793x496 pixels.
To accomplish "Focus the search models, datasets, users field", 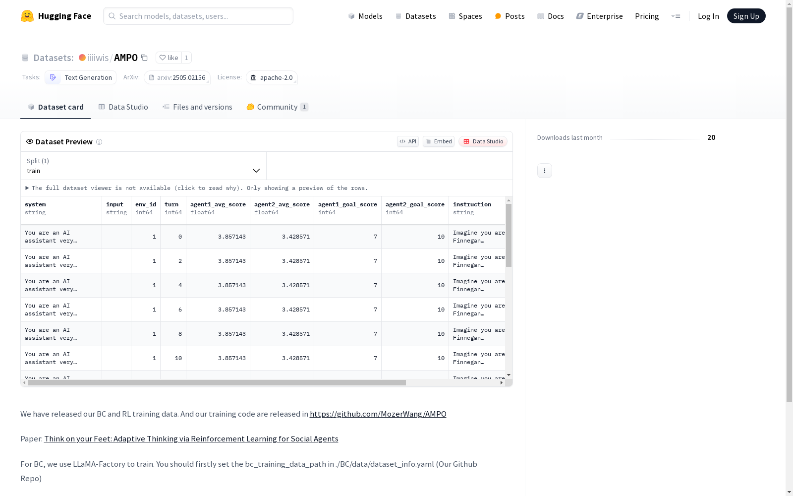I will 198,16.
